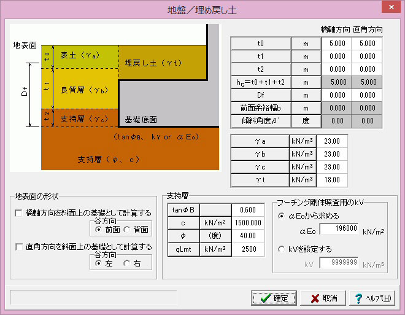This screenshot has width=405, height=315.
Task: Edit t2 橋軸方向 cell
Action: [336, 69]
